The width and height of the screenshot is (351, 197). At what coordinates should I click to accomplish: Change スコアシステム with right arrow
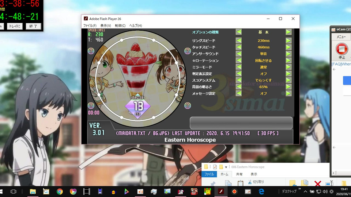coord(288,80)
